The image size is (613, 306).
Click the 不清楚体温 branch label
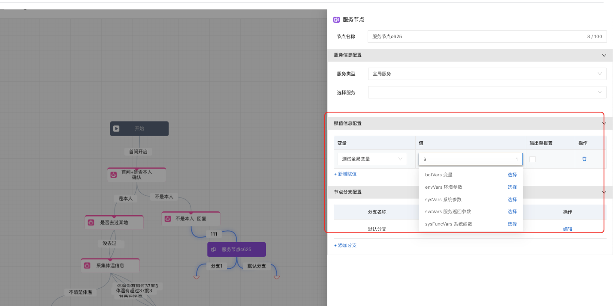coord(81,292)
